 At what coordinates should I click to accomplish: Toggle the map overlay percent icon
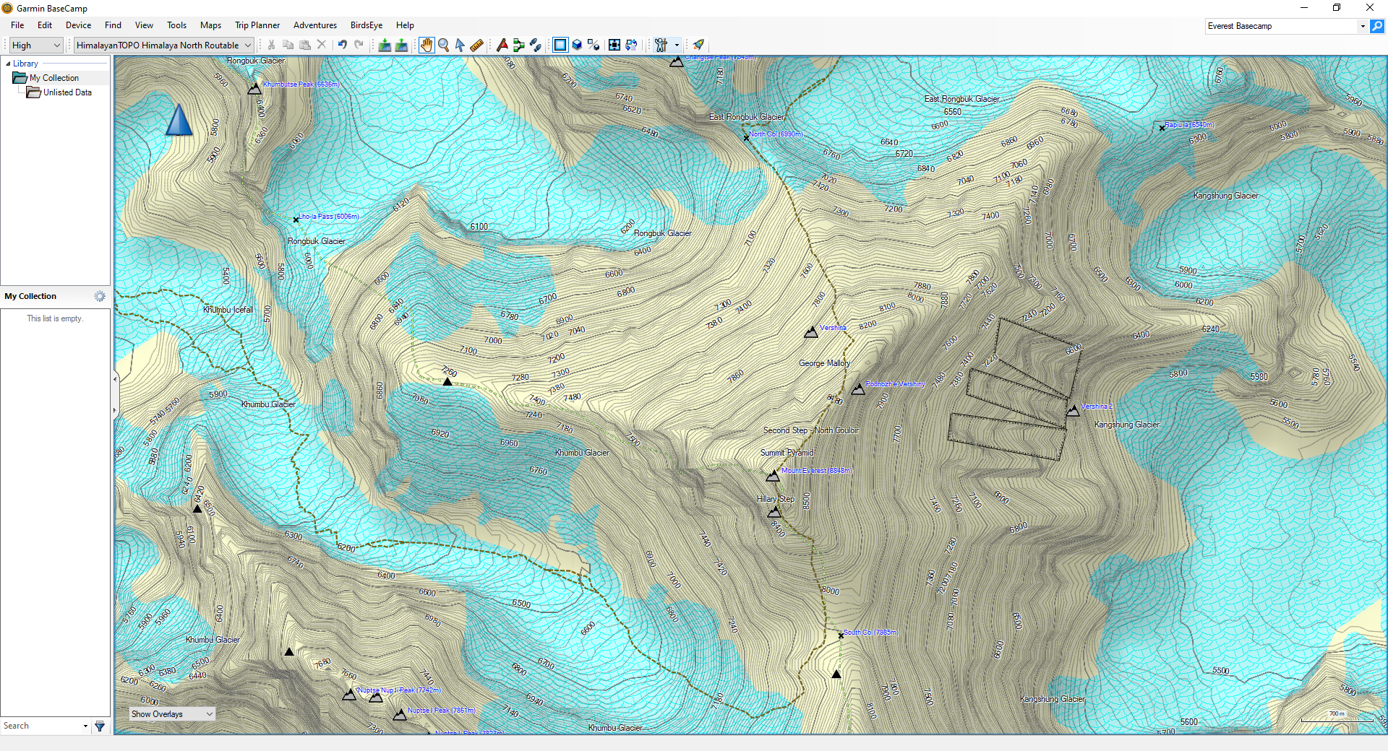pos(594,45)
